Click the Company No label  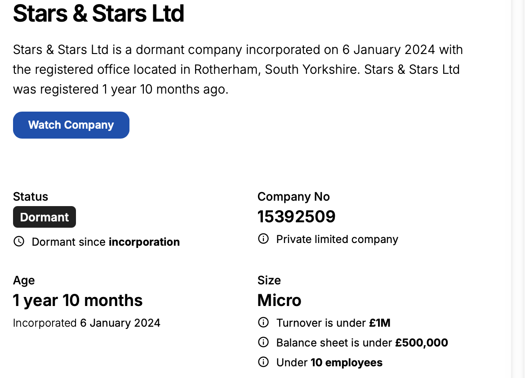coord(294,197)
